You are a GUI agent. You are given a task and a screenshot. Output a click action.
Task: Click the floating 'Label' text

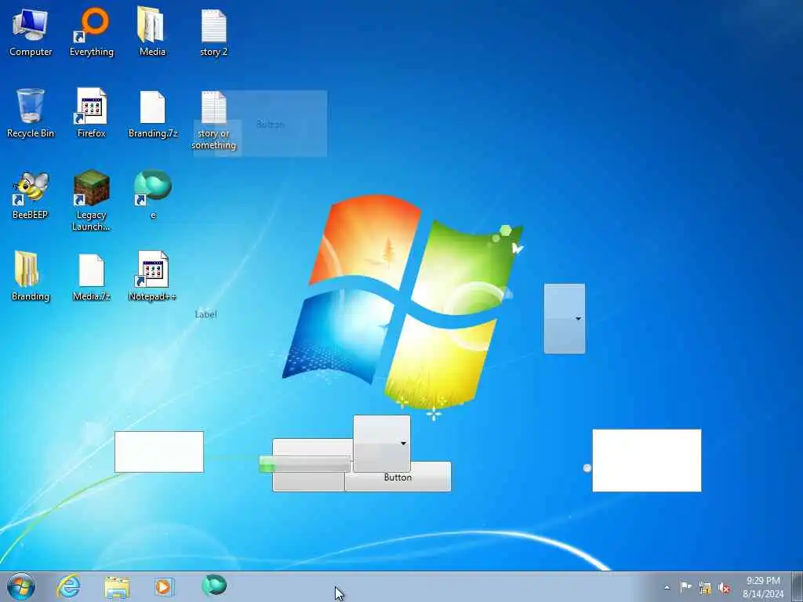[205, 314]
